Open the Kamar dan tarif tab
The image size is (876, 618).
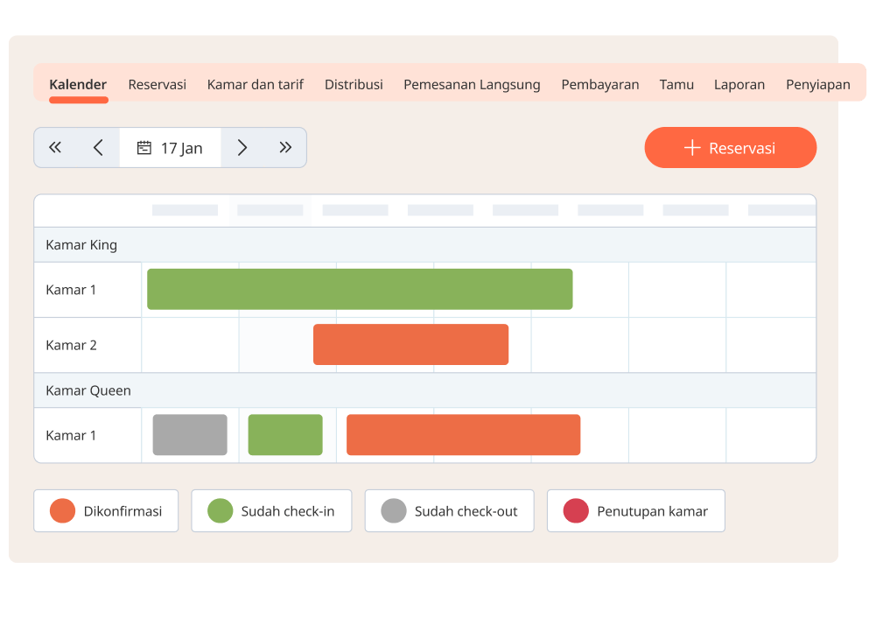coord(256,85)
